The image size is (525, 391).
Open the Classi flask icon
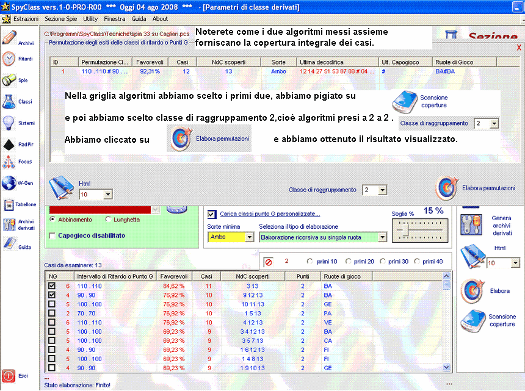[x=9, y=101]
